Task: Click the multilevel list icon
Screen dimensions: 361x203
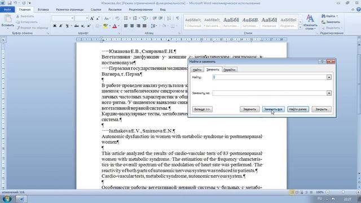Action: pos(144,18)
